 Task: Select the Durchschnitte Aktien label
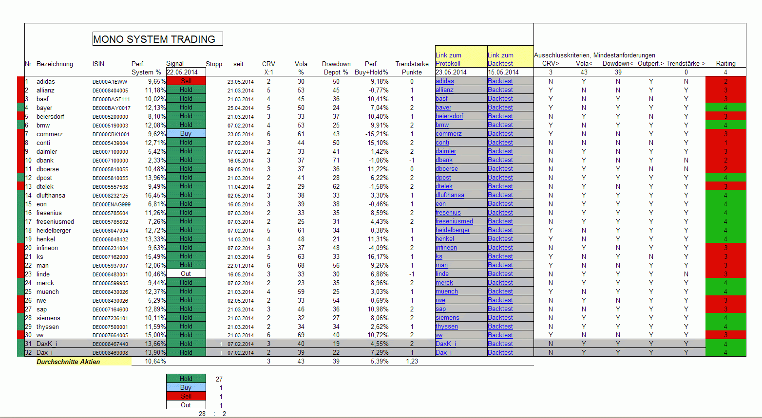coord(68,362)
